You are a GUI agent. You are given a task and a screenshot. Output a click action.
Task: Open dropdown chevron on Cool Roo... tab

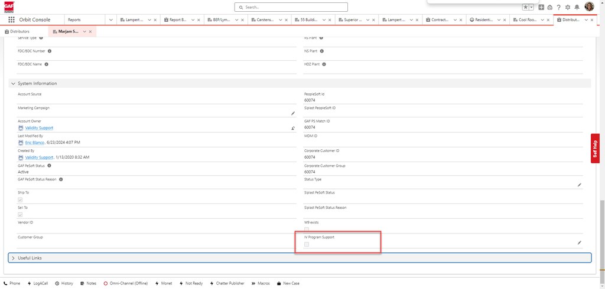(x=542, y=19)
